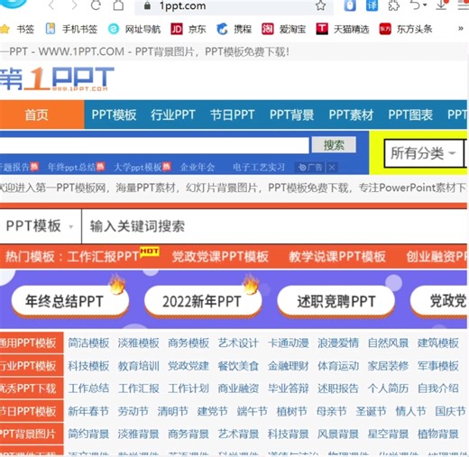The width and height of the screenshot is (469, 457).
Task: Open 企业年会 link
Action: pos(198,167)
